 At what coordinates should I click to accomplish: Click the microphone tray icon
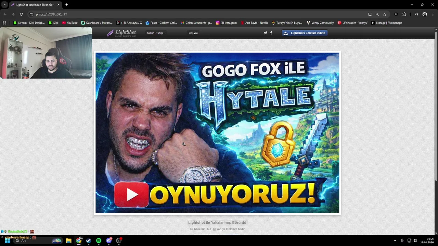(x=402, y=241)
